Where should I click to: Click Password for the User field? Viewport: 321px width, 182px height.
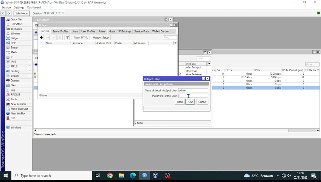(193, 95)
